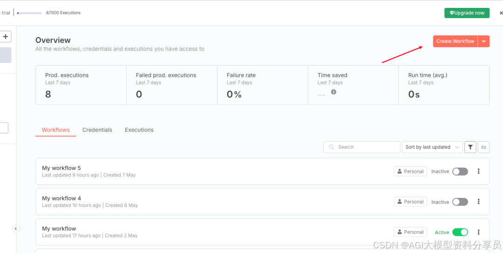Open the Executions tab
This screenshot has height=253, width=503.
pos(139,130)
